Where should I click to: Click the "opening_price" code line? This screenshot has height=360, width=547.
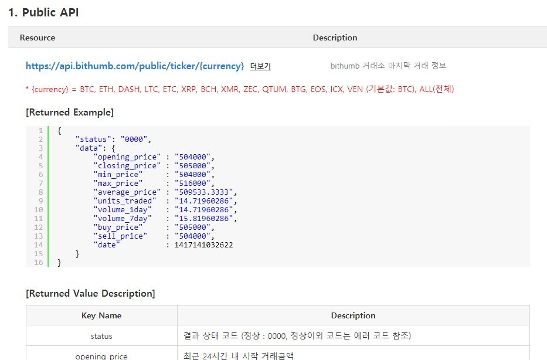click(154, 157)
